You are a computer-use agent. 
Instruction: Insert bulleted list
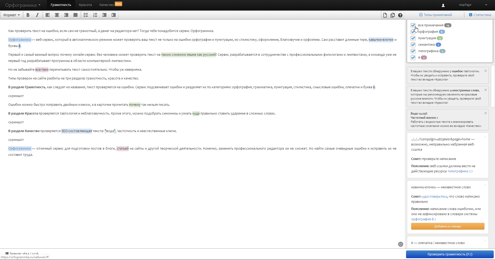(86, 15)
